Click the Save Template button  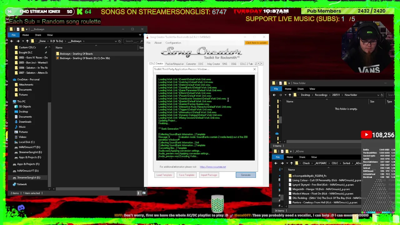(x=187, y=175)
